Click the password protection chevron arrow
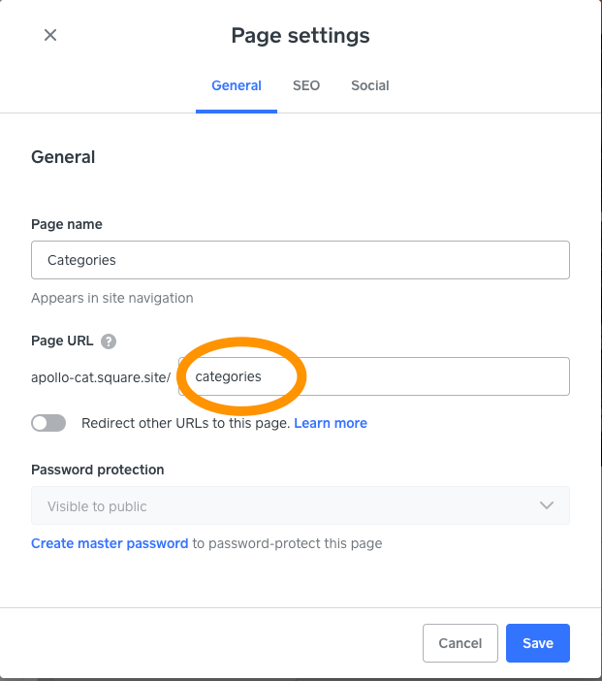The width and height of the screenshot is (602, 681). [547, 505]
